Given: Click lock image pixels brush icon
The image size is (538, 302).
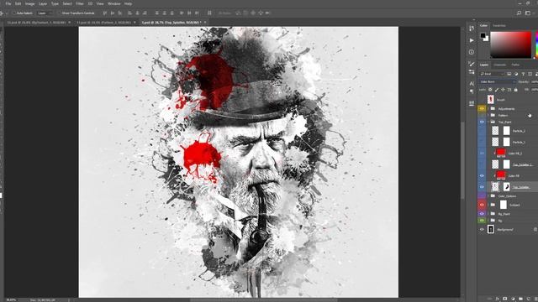Looking at the screenshot, I should (x=497, y=90).
